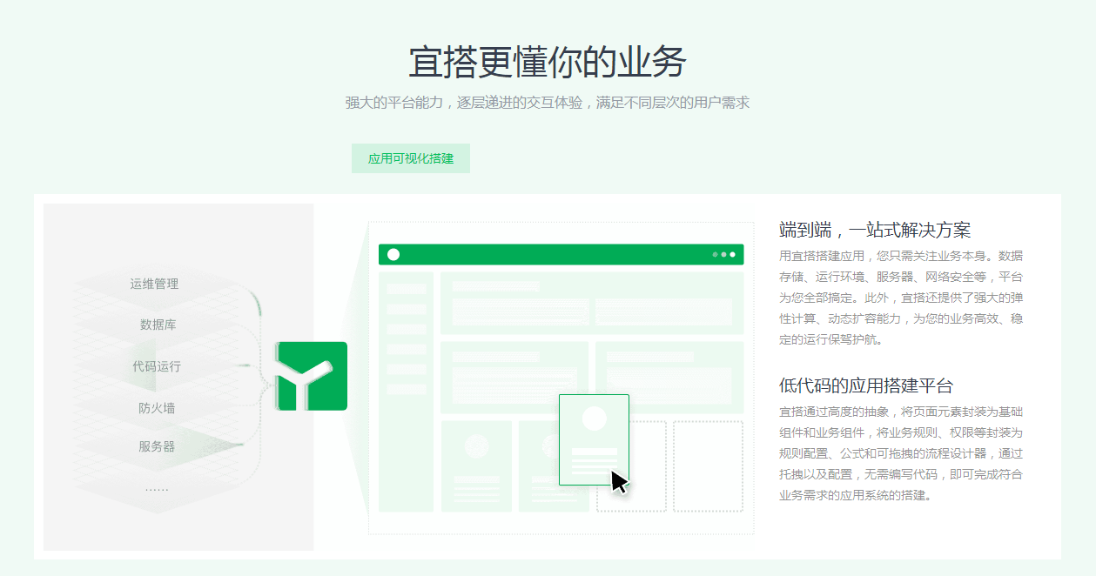1096x576 pixels.
Task: Click the black mouse cursor graphic
Action: [x=619, y=481]
